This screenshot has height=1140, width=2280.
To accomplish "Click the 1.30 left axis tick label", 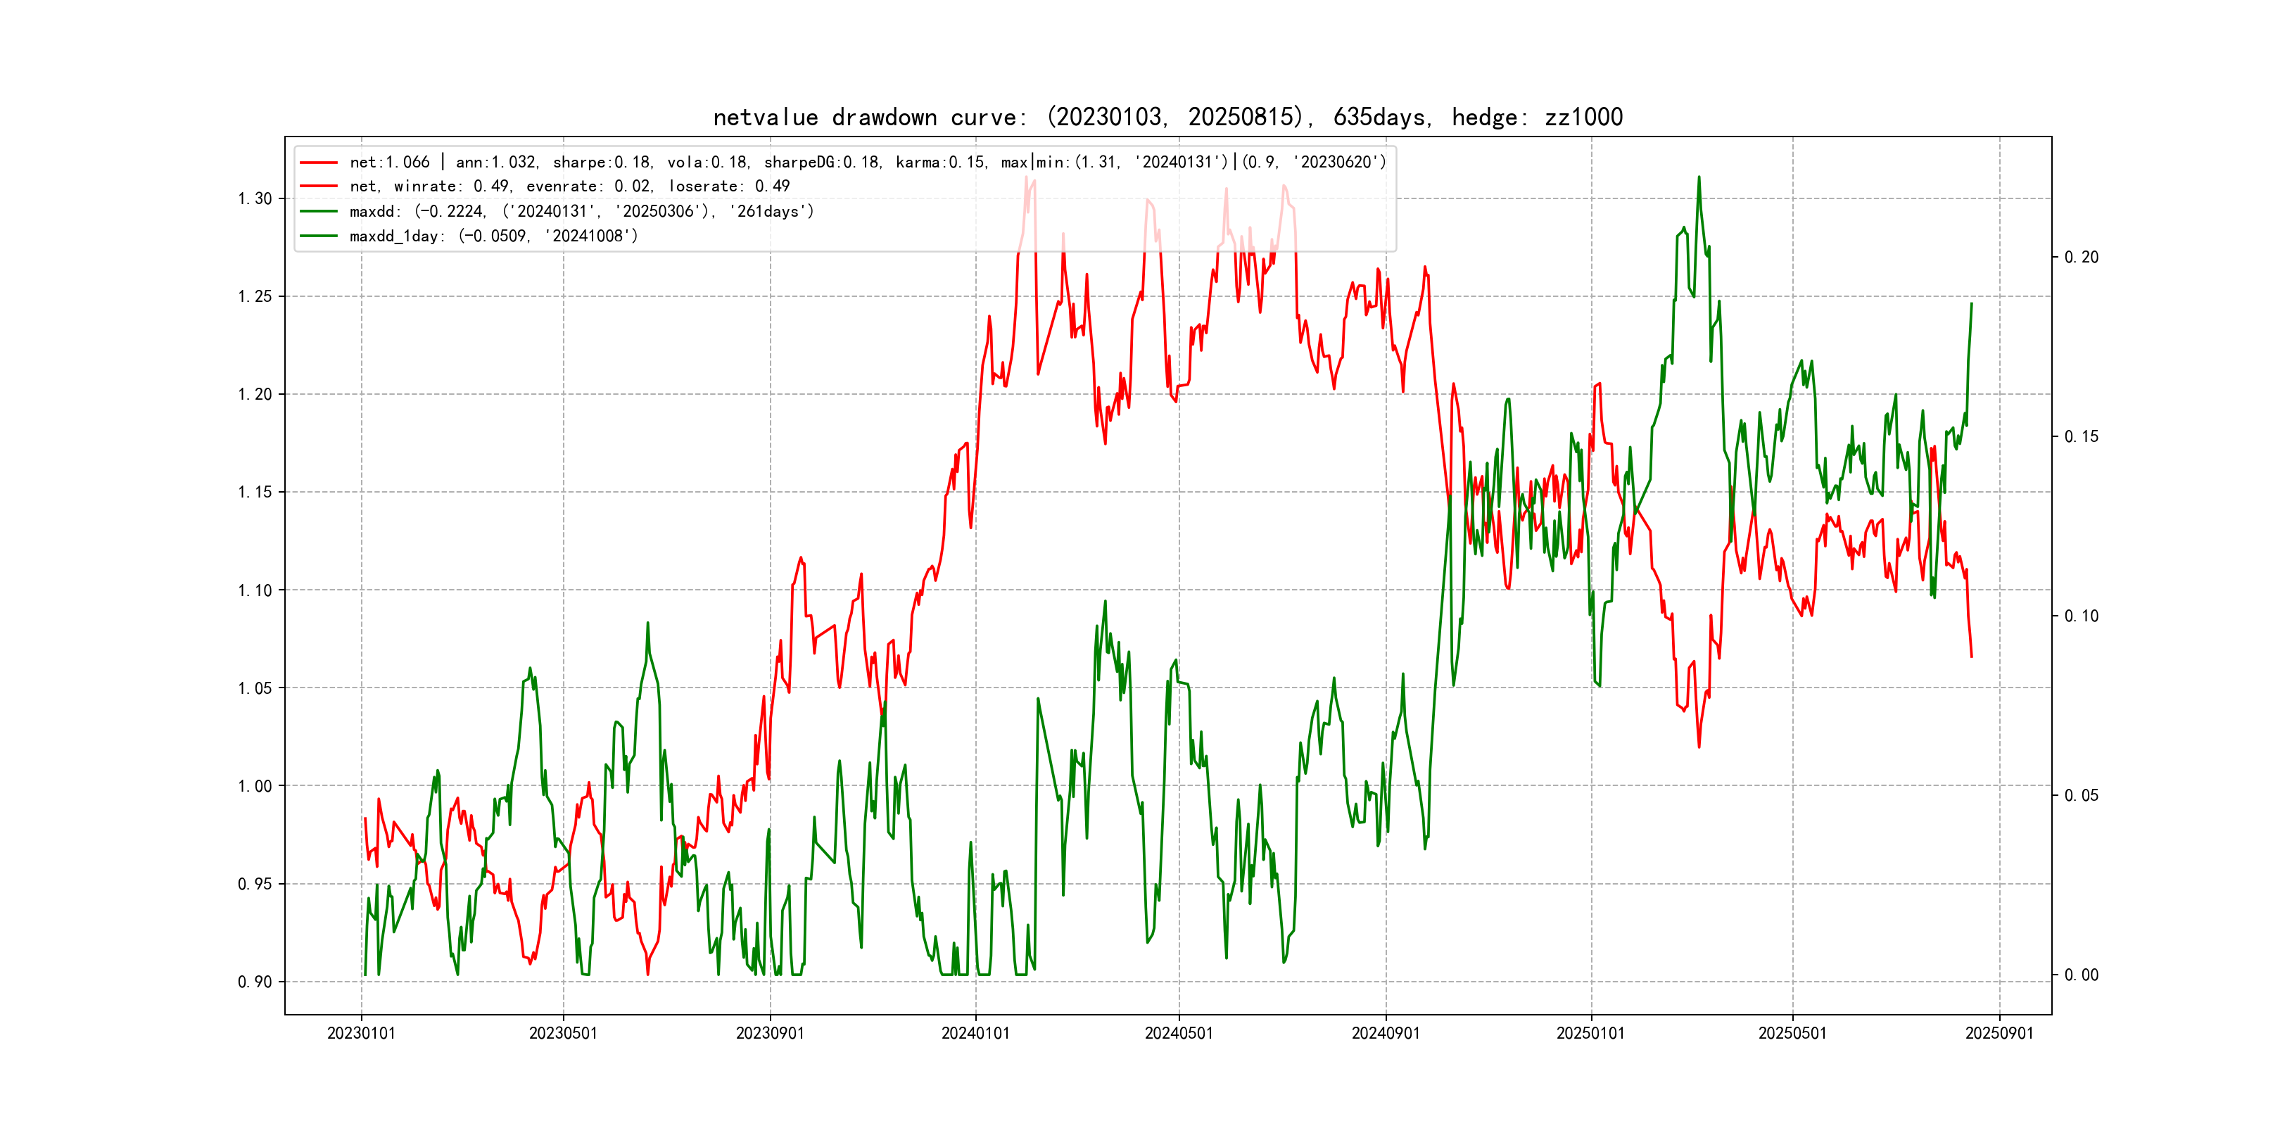I will (x=255, y=198).
